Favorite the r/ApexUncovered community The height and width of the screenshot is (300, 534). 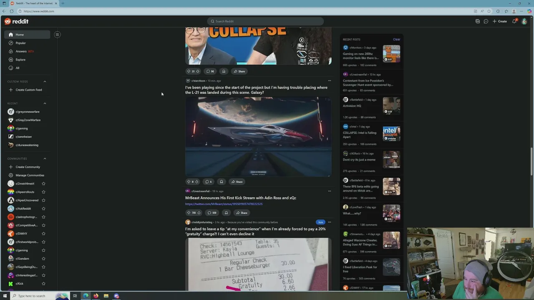click(43, 200)
